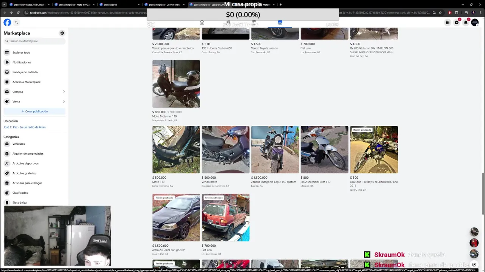Switch to Marketplace - Corven tab
This screenshot has height=272, width=485.
(164, 5)
